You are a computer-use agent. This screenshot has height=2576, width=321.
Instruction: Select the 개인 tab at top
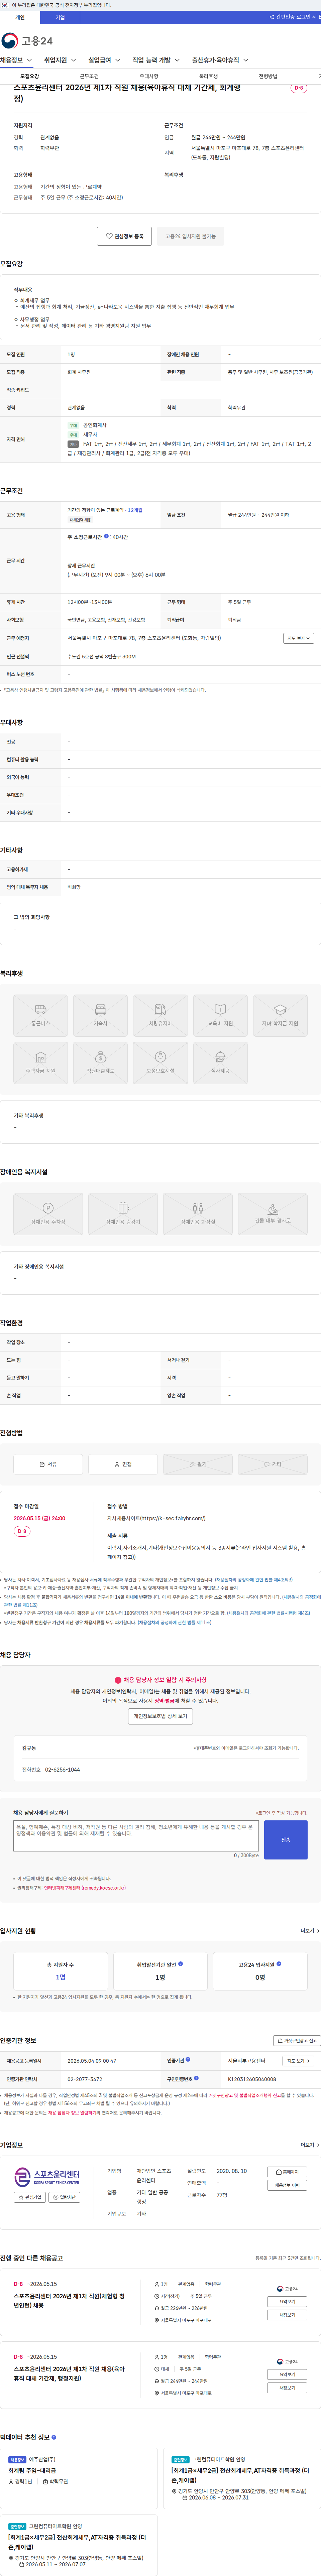[x=20, y=17]
